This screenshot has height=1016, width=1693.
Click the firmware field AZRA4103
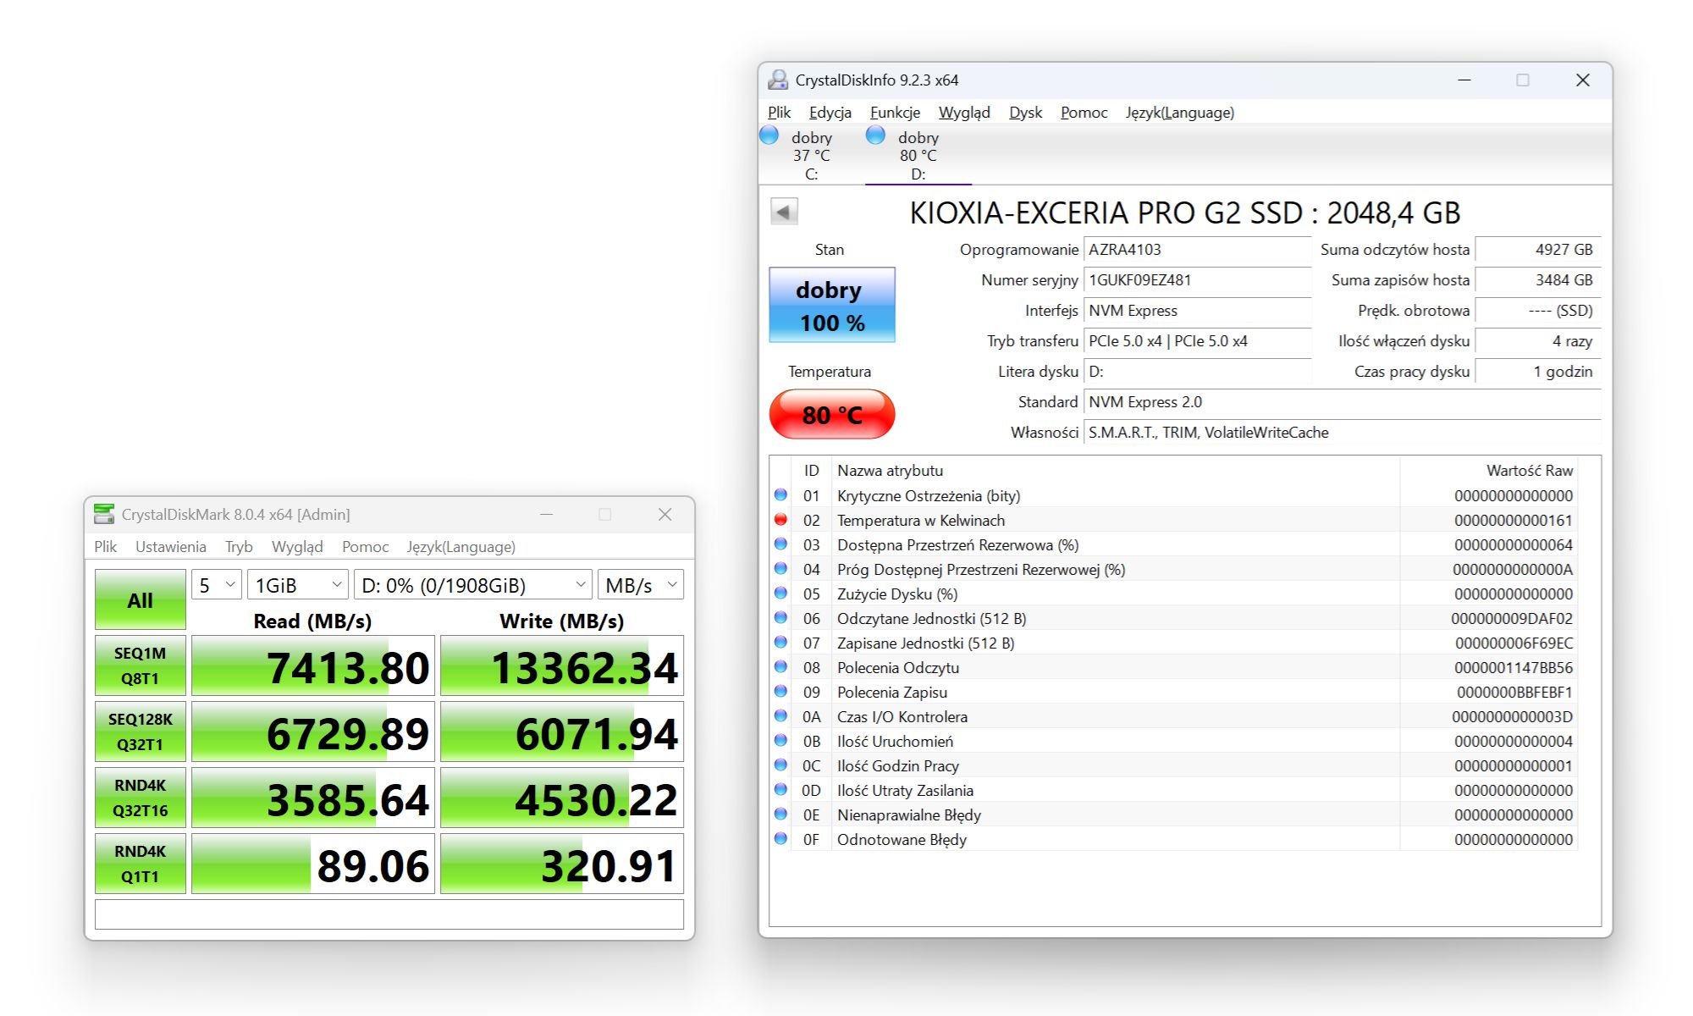click(x=1197, y=250)
